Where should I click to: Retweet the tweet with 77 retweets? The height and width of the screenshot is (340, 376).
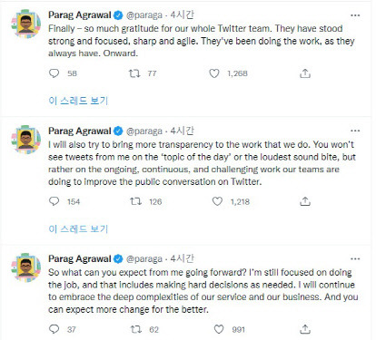134,73
